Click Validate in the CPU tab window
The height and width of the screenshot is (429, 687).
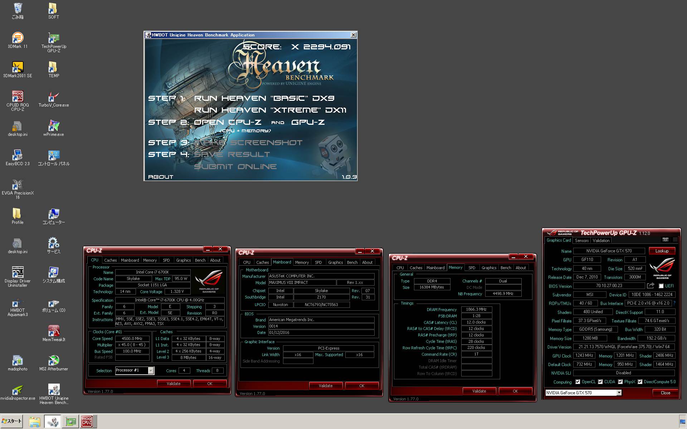point(174,384)
